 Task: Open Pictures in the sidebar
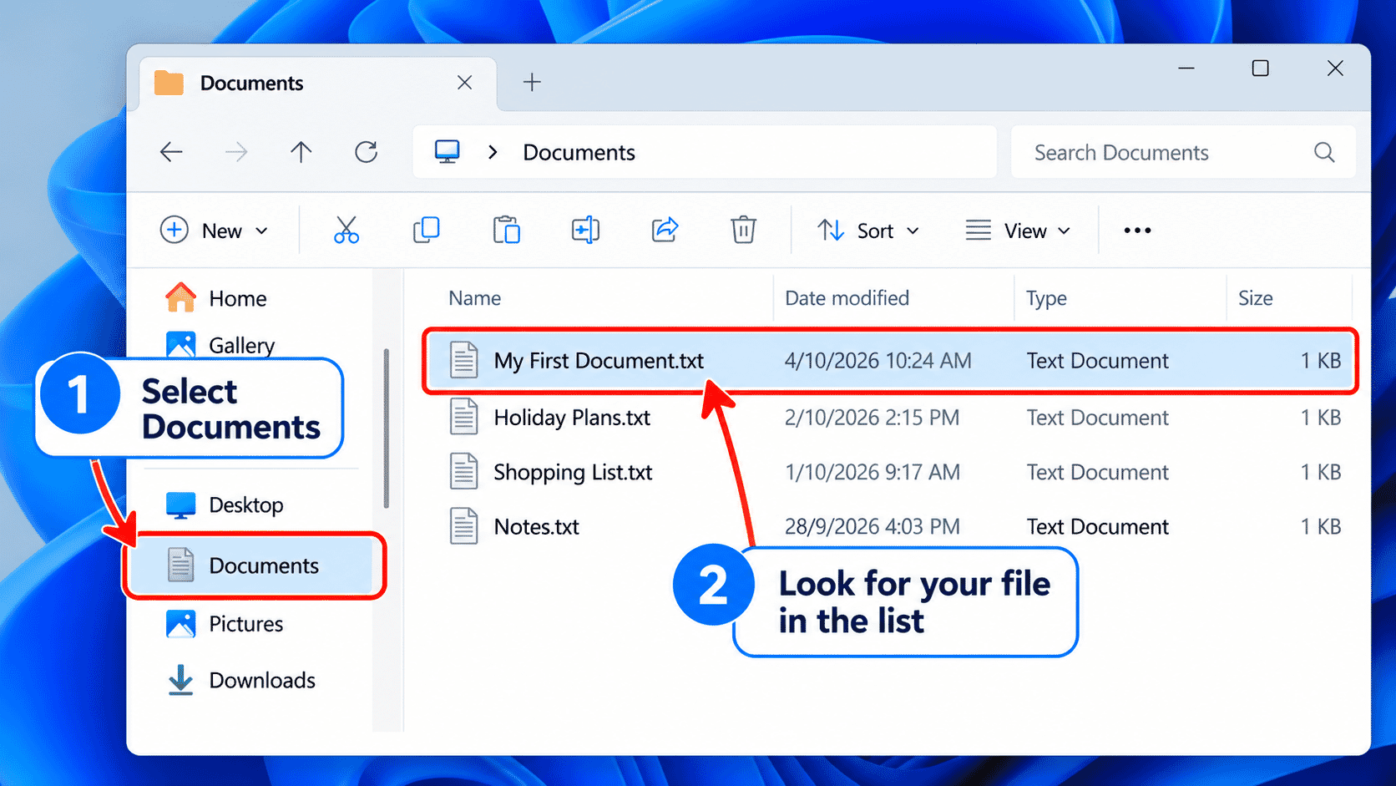click(225, 624)
